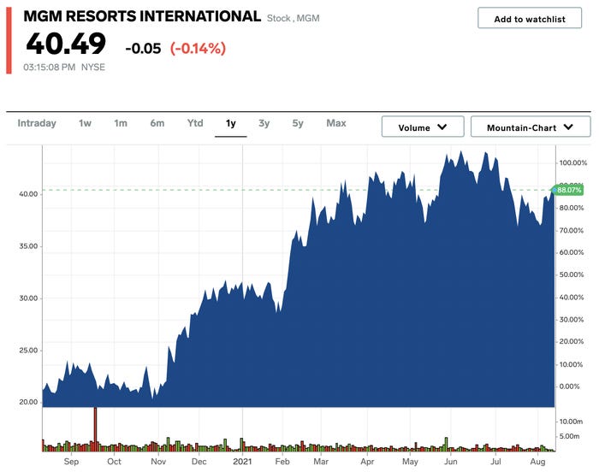Select the 1y time range tab
The image size is (599, 472).
[x=230, y=123]
